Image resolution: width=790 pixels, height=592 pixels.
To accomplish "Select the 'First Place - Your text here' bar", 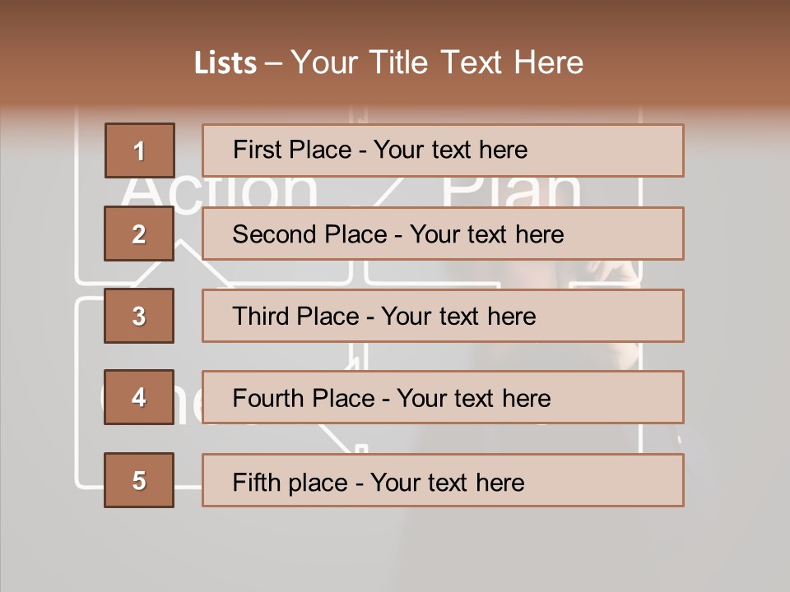I will [x=443, y=150].
